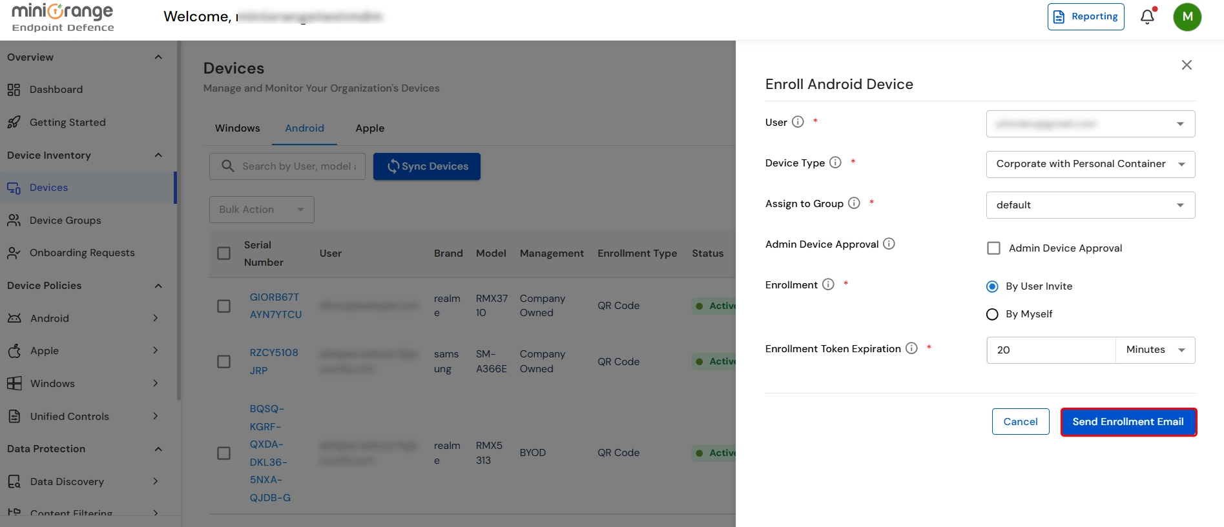This screenshot has width=1224, height=527.
Task: Collapse the Device Policies section
Action: pyautogui.click(x=158, y=286)
